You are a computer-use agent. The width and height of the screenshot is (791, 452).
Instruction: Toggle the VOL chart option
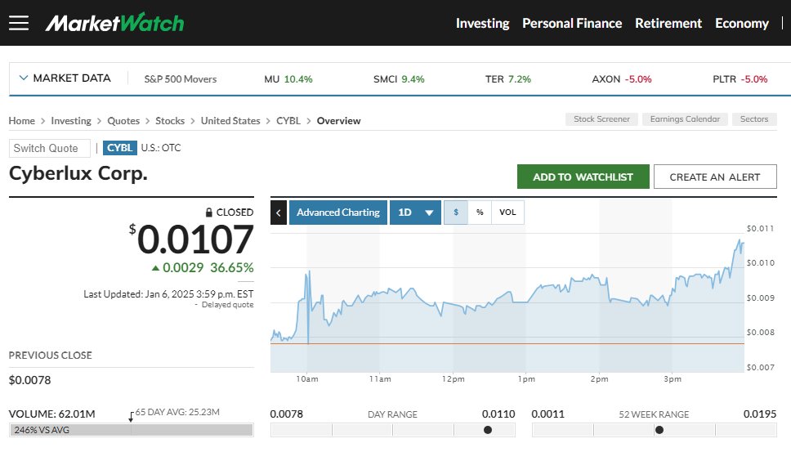[x=507, y=213]
